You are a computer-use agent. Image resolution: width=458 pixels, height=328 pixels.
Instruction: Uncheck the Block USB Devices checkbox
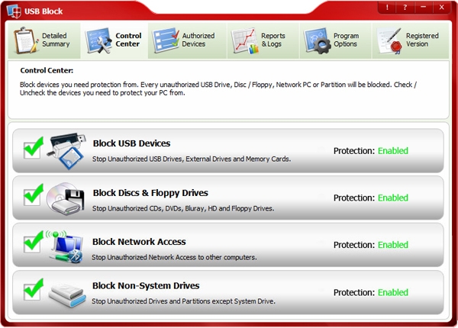[32, 150]
